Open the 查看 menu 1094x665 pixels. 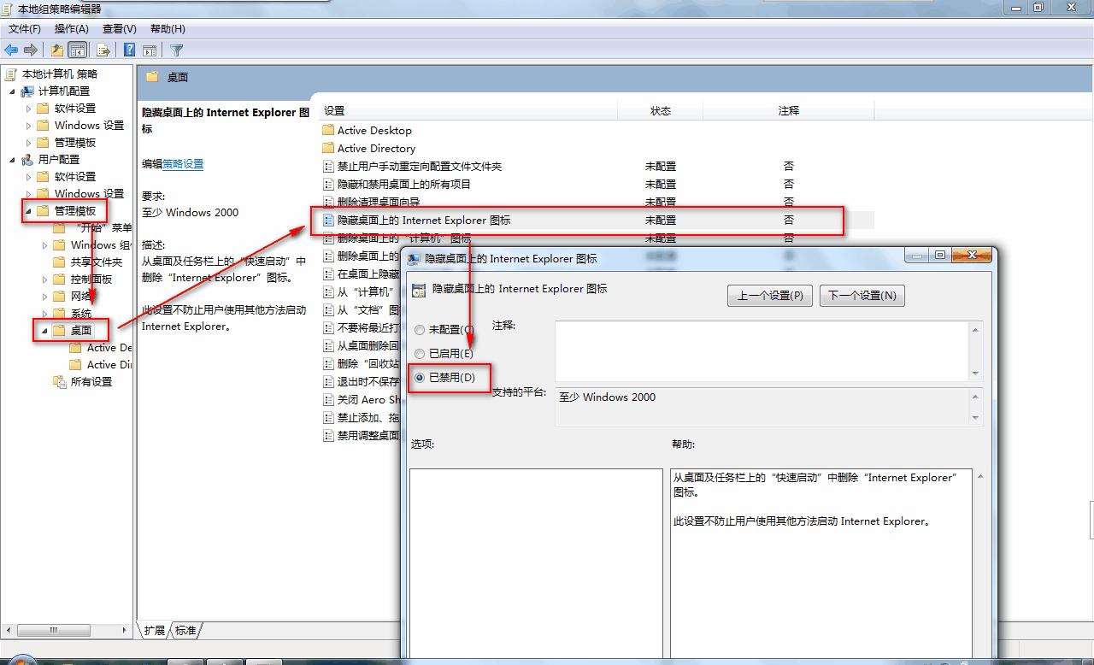click(117, 28)
